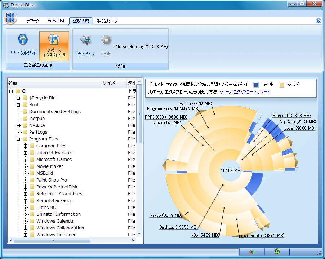Switch to the デフラグ tab
The height and width of the screenshot is (259, 325).
[32, 21]
